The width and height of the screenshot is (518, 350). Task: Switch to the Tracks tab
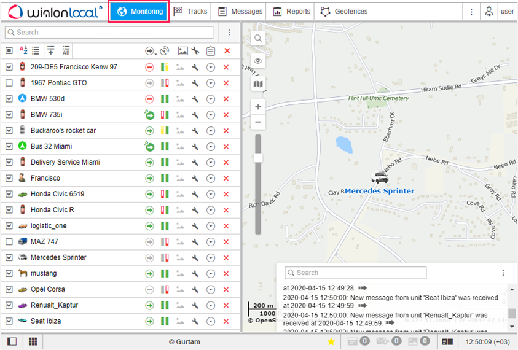[x=190, y=12]
